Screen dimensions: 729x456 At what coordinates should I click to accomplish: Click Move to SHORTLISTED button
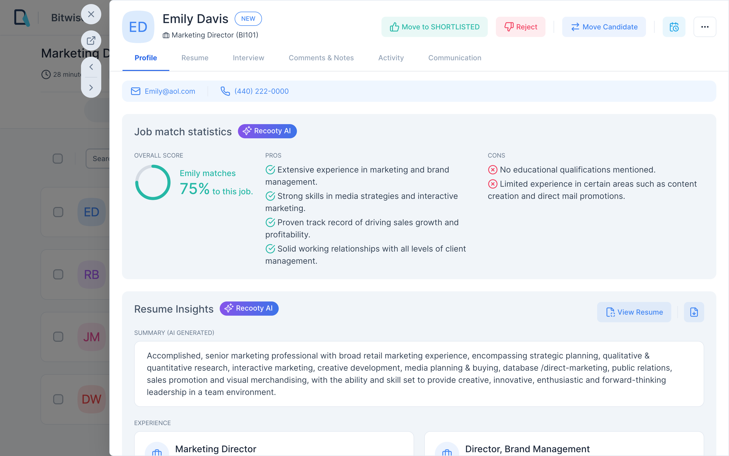pyautogui.click(x=434, y=27)
